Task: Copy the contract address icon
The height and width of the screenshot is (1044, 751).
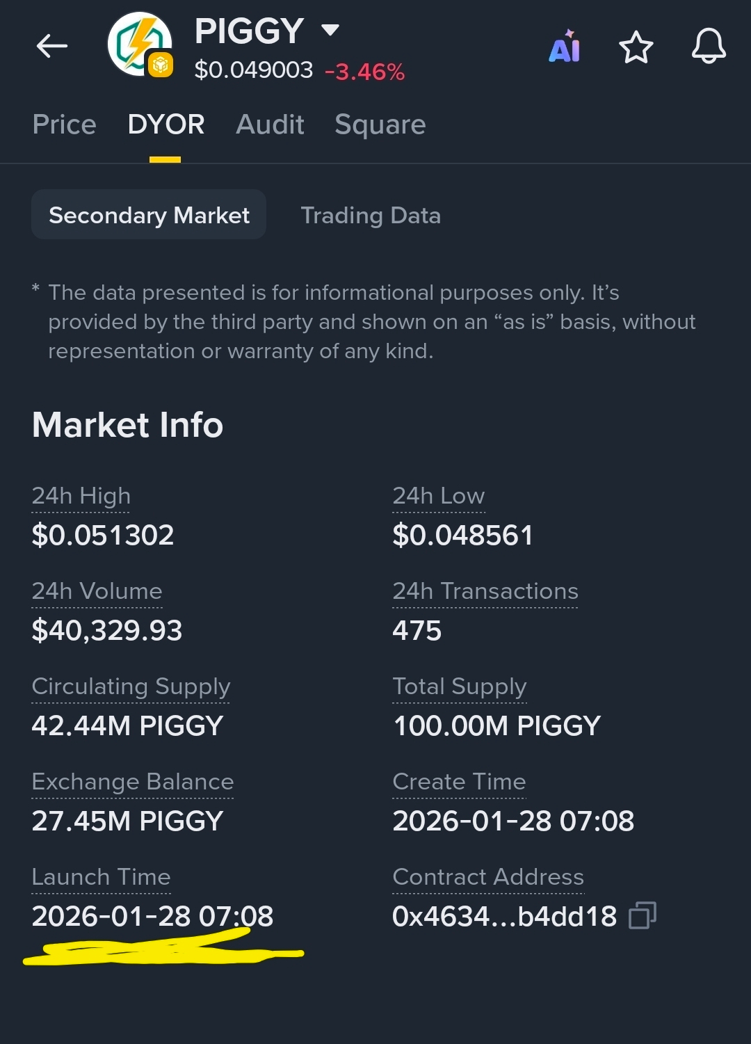Action: 642,915
